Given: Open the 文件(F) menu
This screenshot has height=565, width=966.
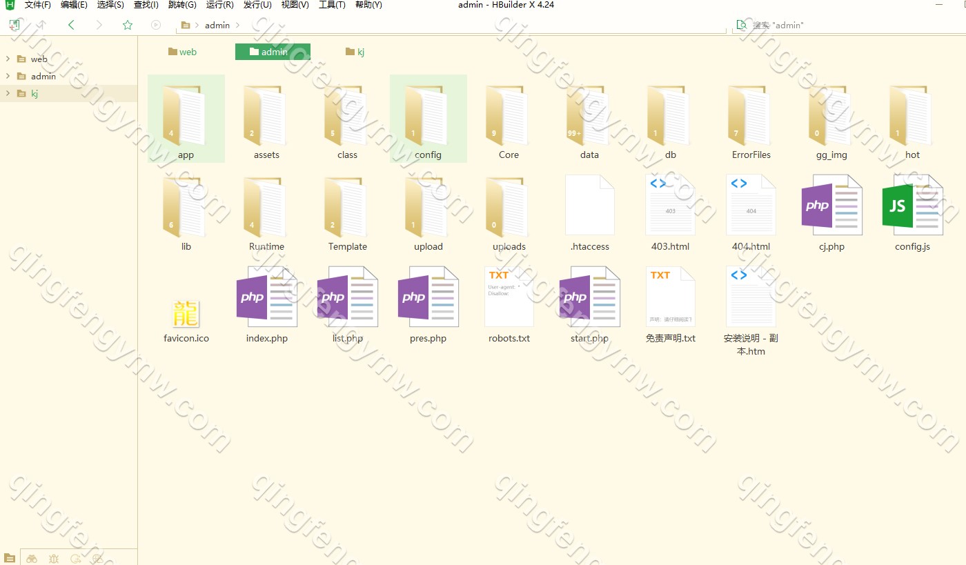Looking at the screenshot, I should (x=38, y=5).
